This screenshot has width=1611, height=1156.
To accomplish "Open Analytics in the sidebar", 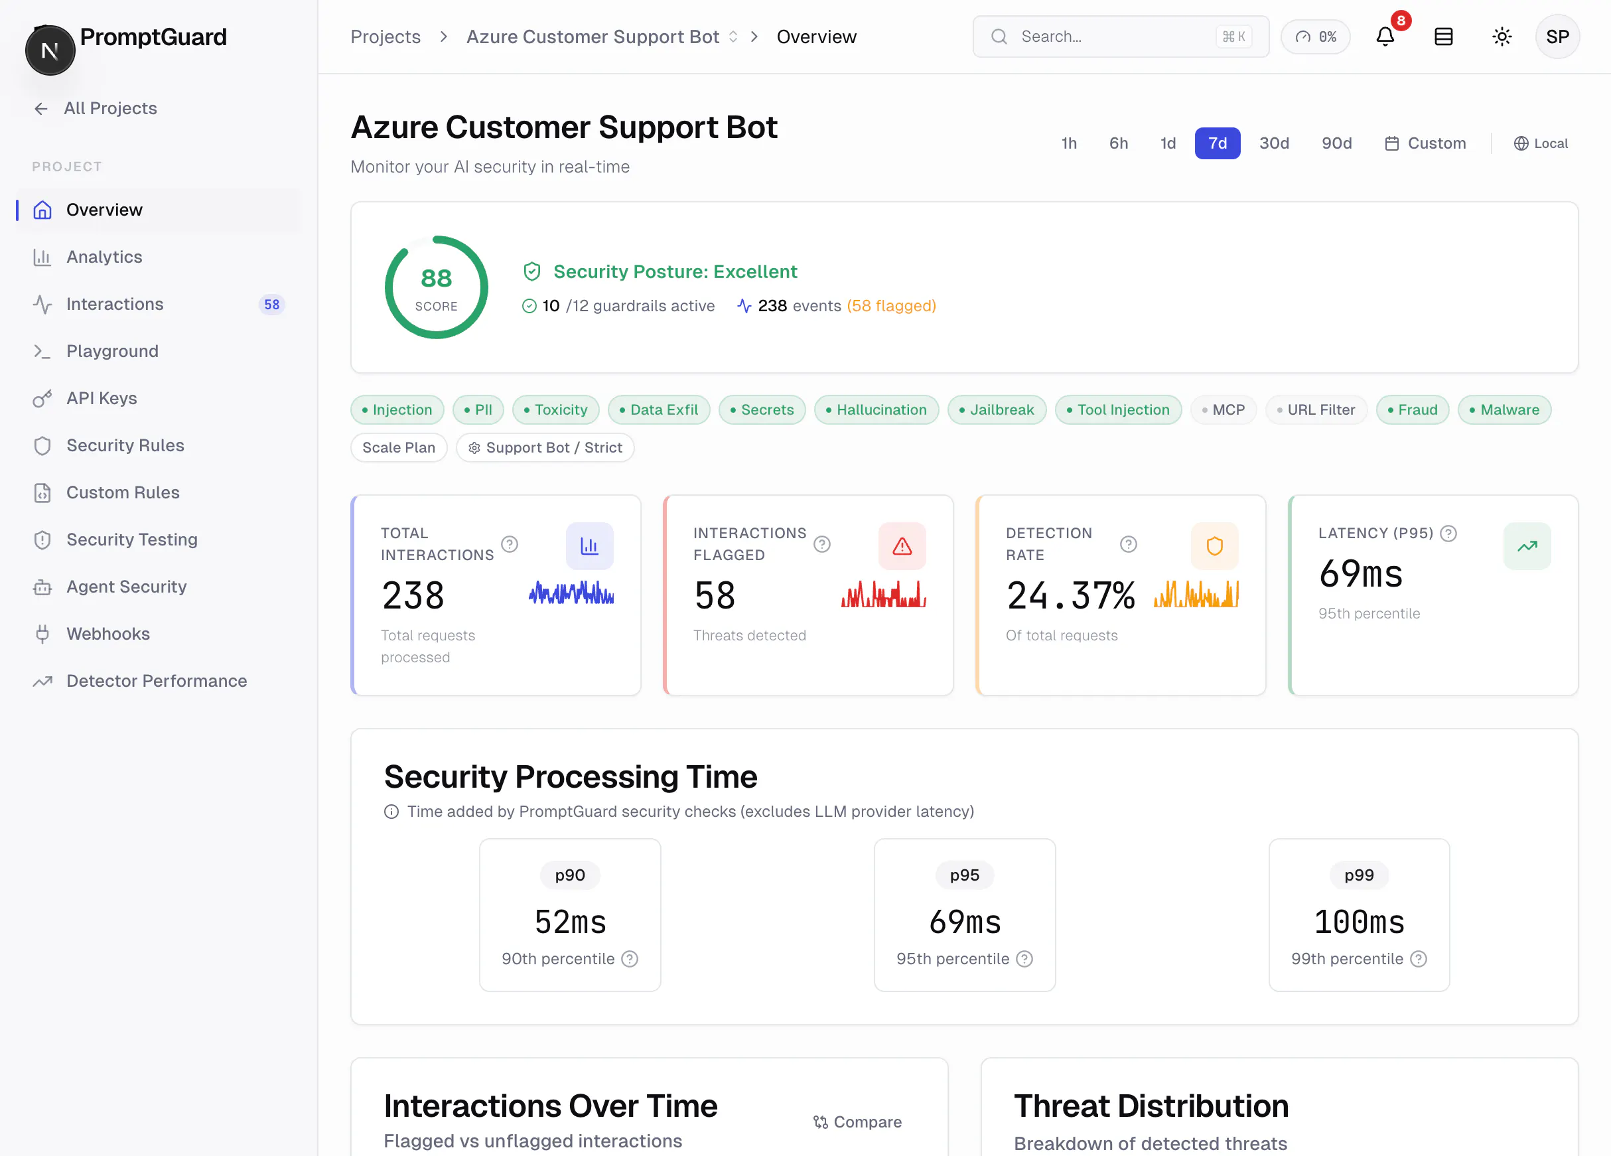I will point(158,257).
